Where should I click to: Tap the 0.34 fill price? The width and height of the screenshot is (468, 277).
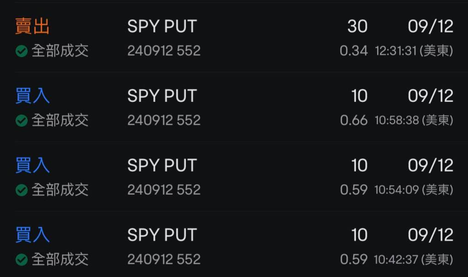pos(354,51)
